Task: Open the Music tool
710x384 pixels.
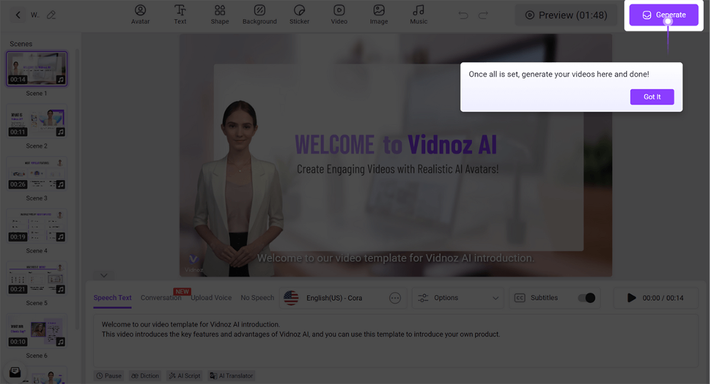Action: (x=418, y=15)
